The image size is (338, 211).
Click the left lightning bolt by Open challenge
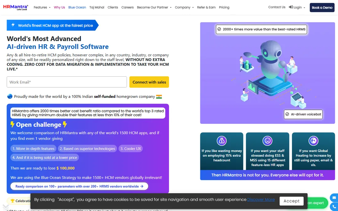click(12, 125)
